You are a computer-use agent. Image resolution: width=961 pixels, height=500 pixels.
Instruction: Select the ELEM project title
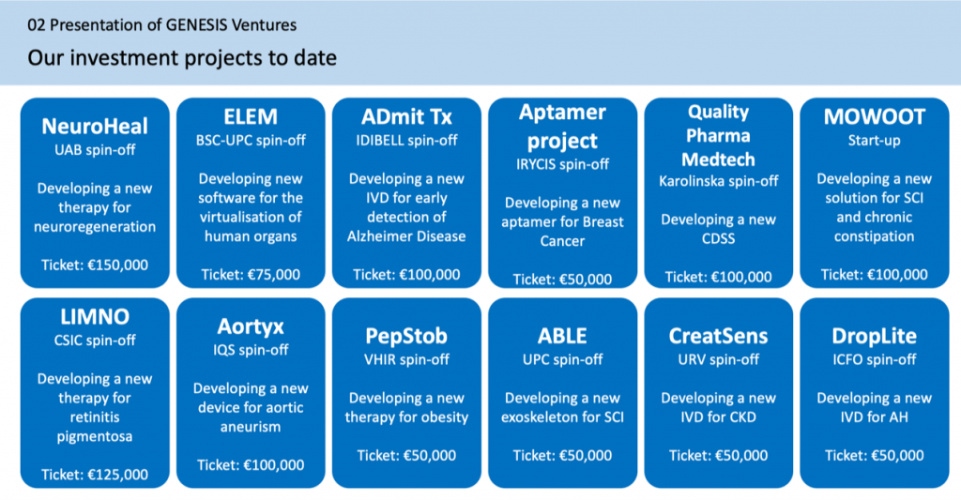(250, 118)
